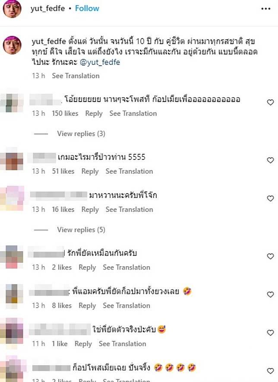Reply to the comment with 51 likes
Image resolution: width=278 pixels, height=382 pixels.
point(90,171)
